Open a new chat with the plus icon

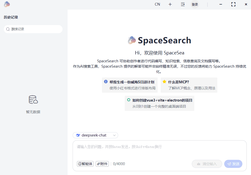click(170, 4)
